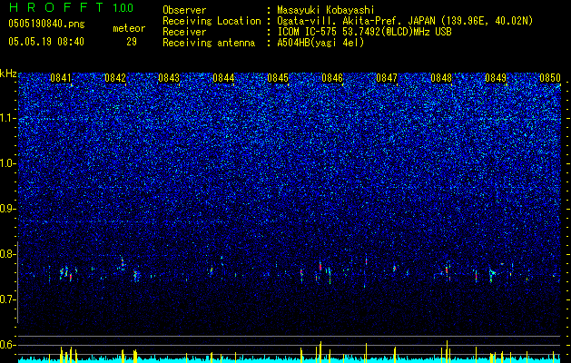Image resolution: width=571 pixels, height=363 pixels.
Task: Click the 0.6 frequency axis label
Action: point(8,345)
